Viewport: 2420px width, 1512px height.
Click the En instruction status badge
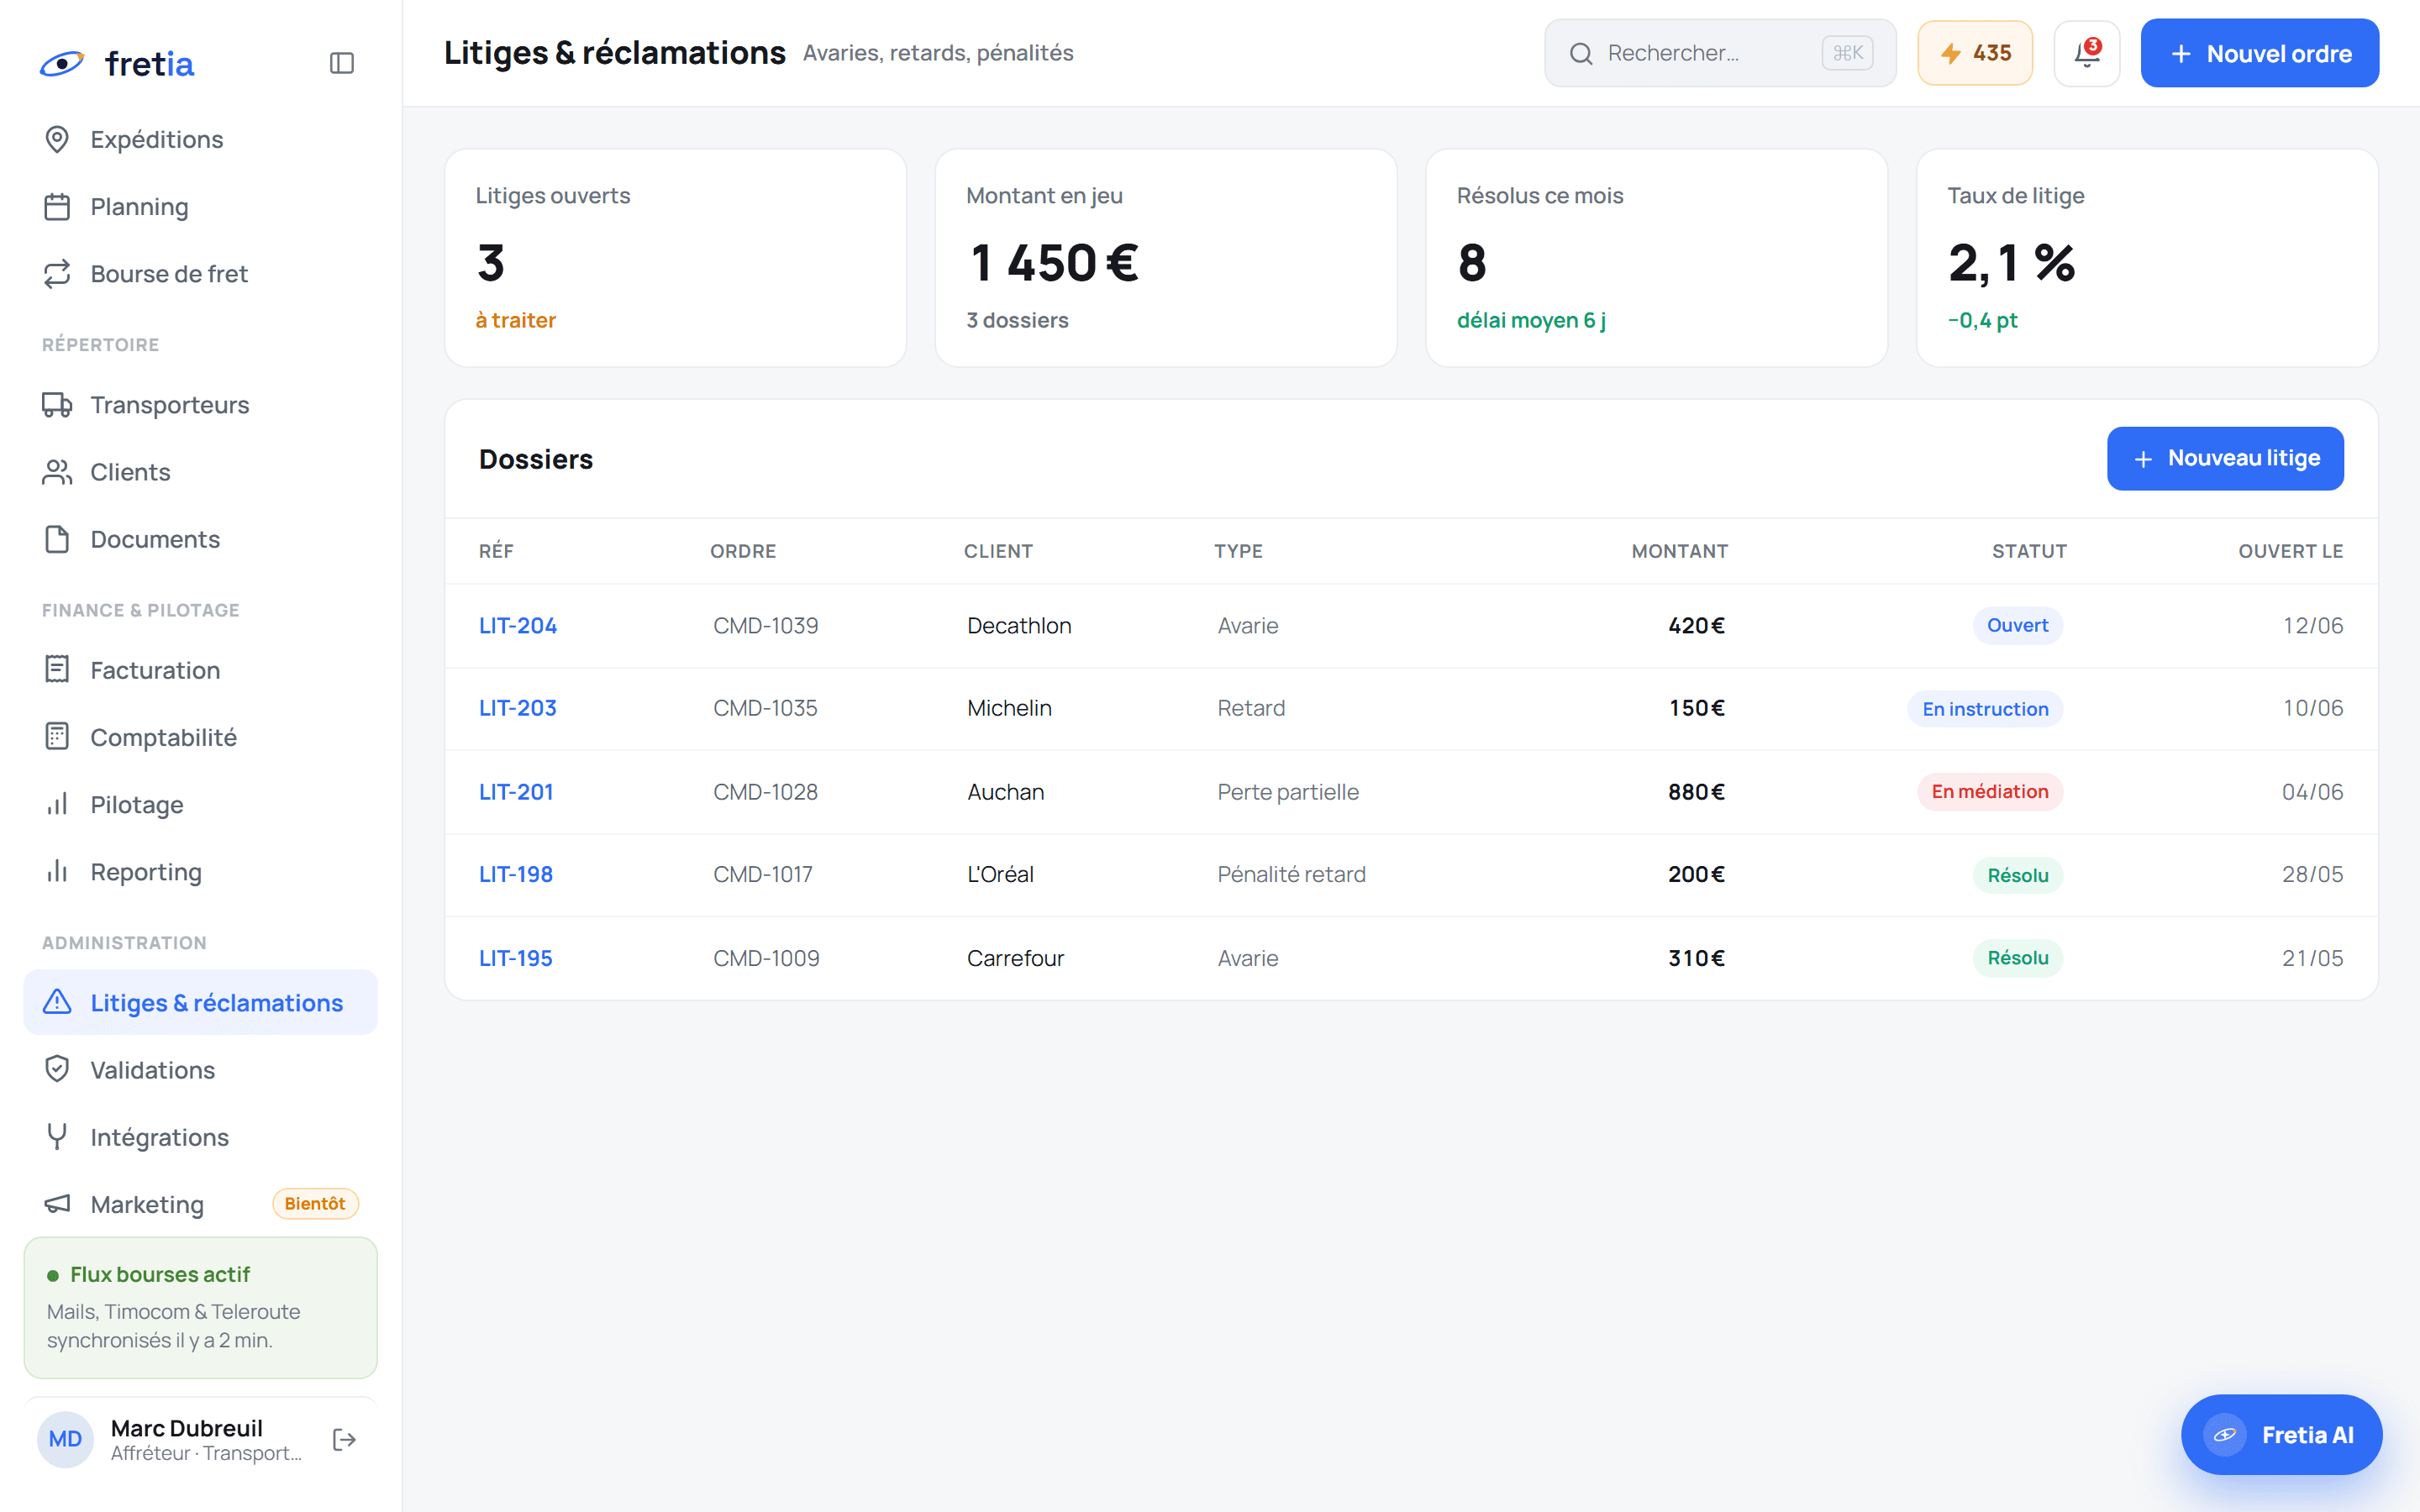(1985, 708)
